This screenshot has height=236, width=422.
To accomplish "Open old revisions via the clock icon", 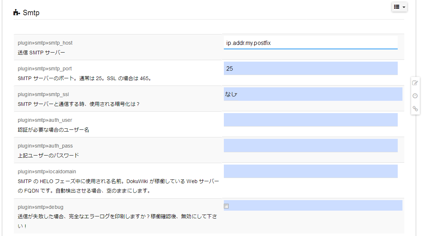I will (x=415, y=96).
